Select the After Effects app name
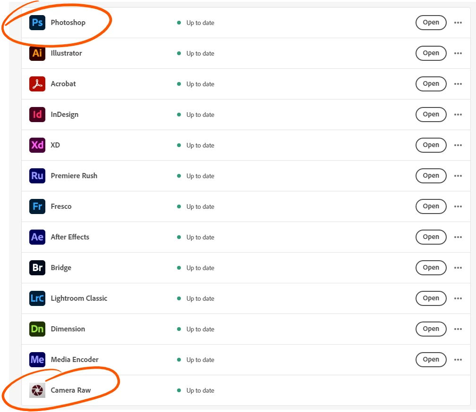The width and height of the screenshot is (476, 412). pos(70,237)
